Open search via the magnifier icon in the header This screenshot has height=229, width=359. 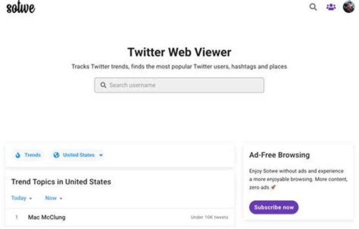(x=313, y=7)
